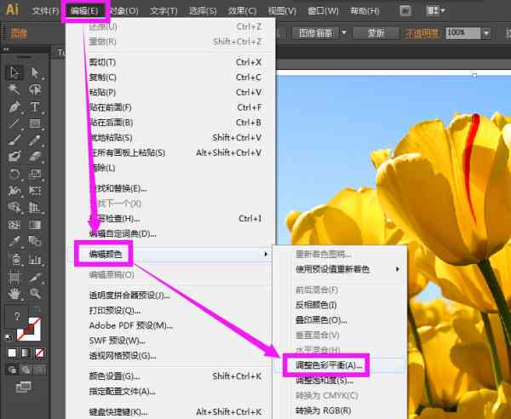Choose 反相颜色(I) in the submenu
This screenshot has height=419, width=511.
point(316,305)
